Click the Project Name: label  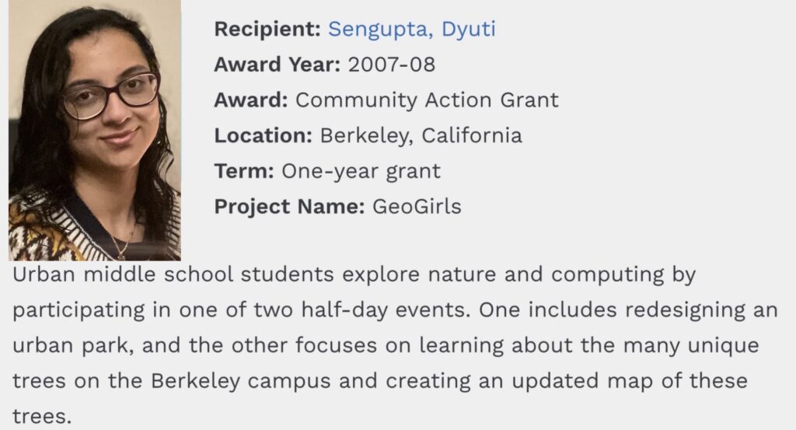[289, 207]
